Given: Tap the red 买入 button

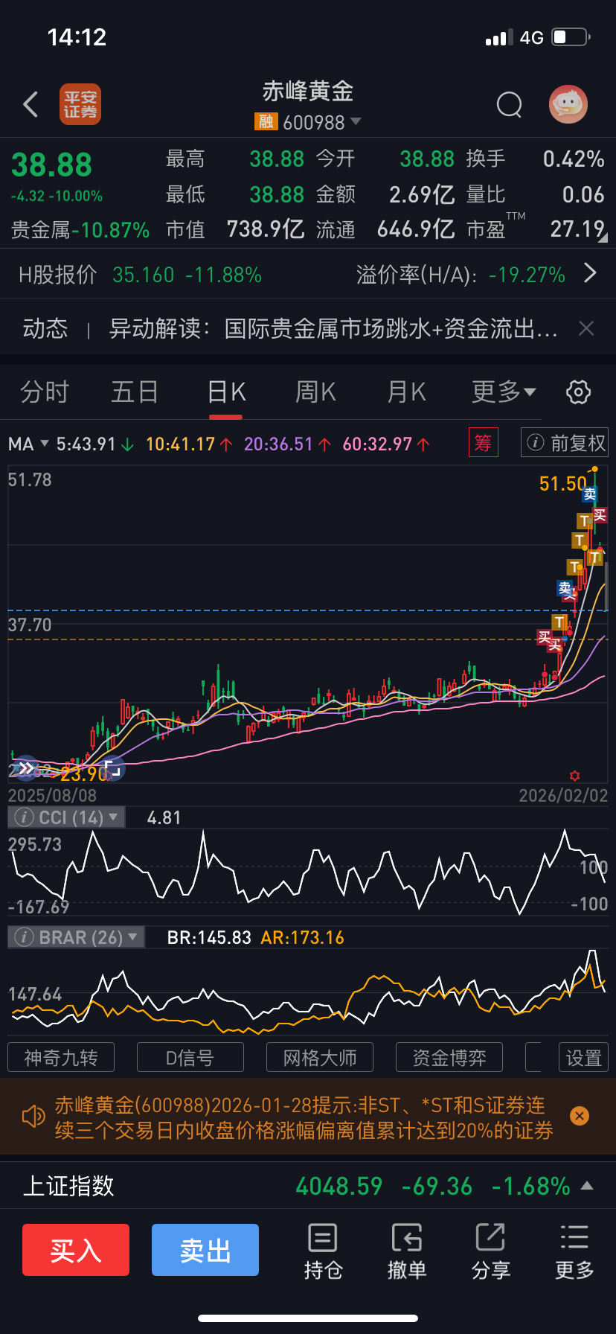Looking at the screenshot, I should click(76, 1250).
